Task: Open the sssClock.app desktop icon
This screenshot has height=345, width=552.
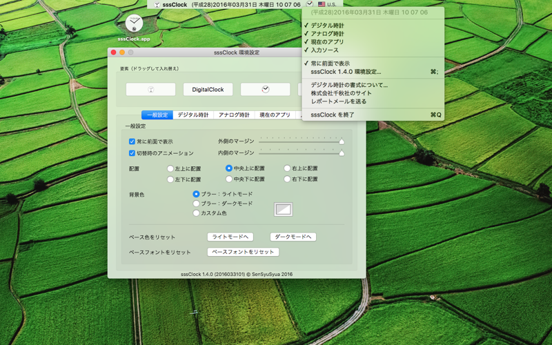Action: 134,24
